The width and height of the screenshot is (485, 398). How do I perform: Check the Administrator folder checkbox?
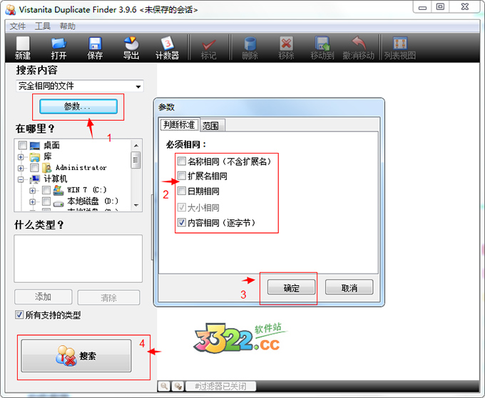coord(34,168)
